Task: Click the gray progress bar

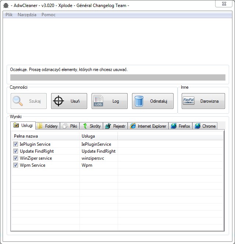Action: coord(118,77)
